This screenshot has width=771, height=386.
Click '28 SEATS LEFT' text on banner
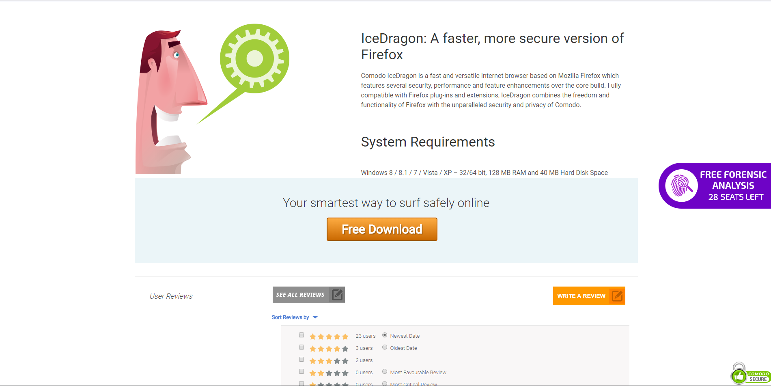[736, 197]
